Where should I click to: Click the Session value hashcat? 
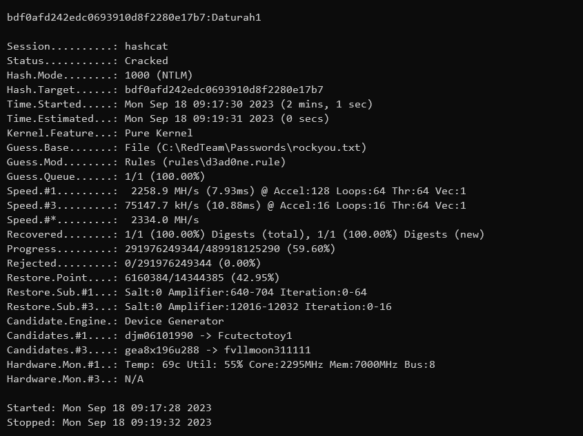click(146, 47)
